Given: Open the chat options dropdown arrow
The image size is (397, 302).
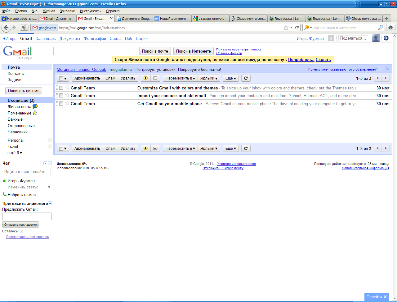Looking at the screenshot, I should click(45, 163).
